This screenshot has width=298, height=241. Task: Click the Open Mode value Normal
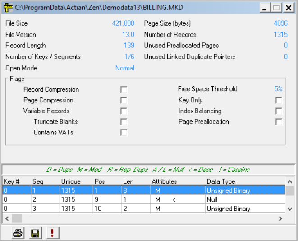point(125,68)
